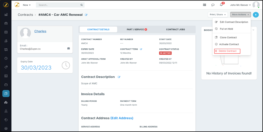Image resolution: width=263 pixels, height=132 pixels.
Task: Open the bar chart dashboard sidebar icon
Action: coord(6,15)
